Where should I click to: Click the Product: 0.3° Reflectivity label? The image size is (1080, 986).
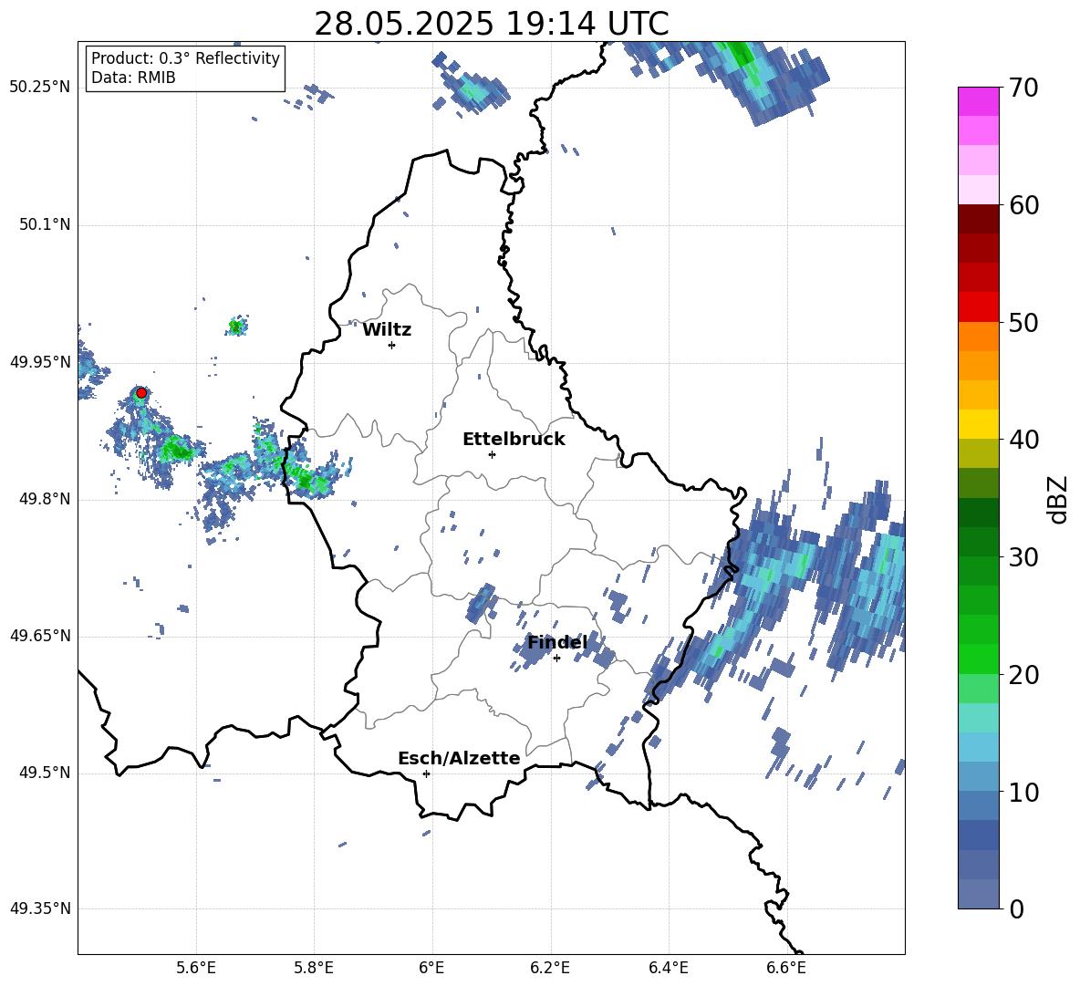tap(185, 57)
